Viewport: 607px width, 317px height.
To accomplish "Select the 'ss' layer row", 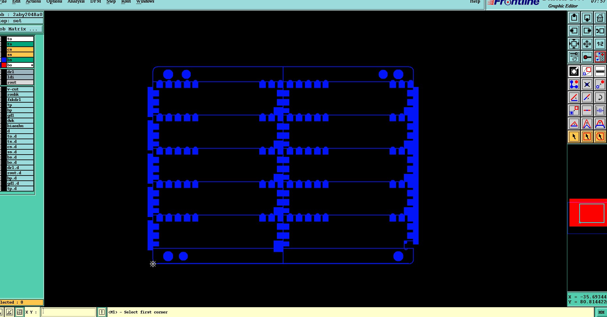I will pos(20,55).
